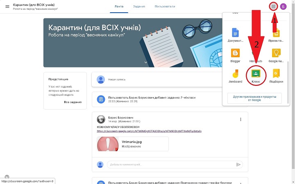Viewport: 295px width, 184px height.
Task: Open Jamboard from the apps panel
Action: coord(235,76)
